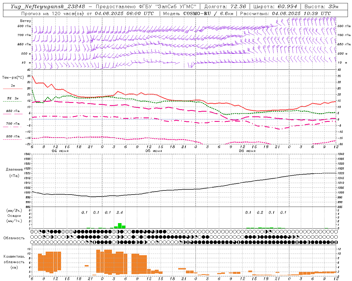Click the '(мм/1ч.)' precipitation unit label
The image size is (352, 281).
pyautogui.click(x=14, y=221)
